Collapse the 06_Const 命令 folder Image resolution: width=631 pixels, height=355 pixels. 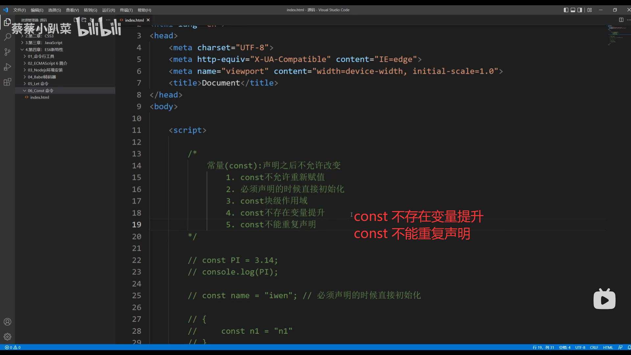(x=40, y=90)
